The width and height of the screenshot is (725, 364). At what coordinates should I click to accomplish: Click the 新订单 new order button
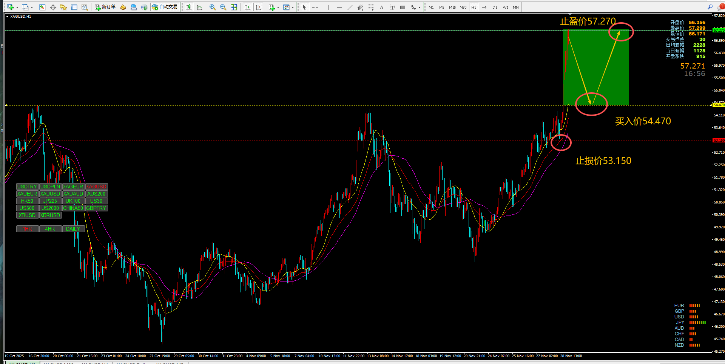click(x=105, y=7)
